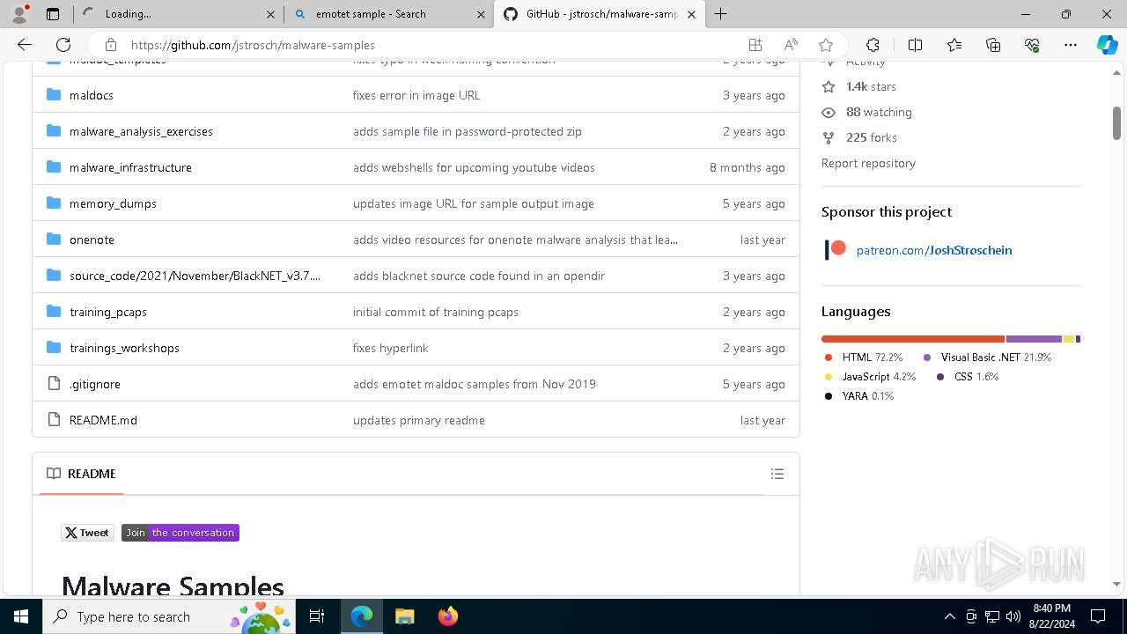Open Tab actions menu icon

tap(53, 14)
